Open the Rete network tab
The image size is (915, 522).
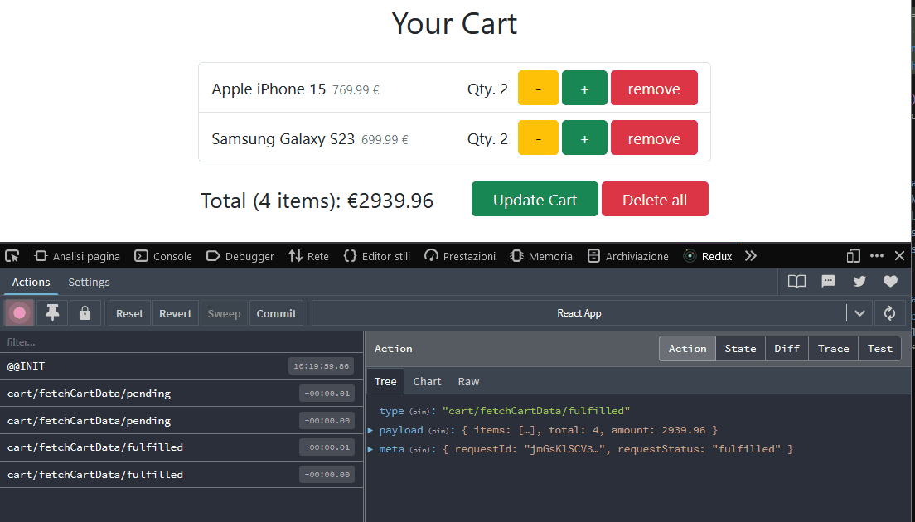tap(308, 256)
